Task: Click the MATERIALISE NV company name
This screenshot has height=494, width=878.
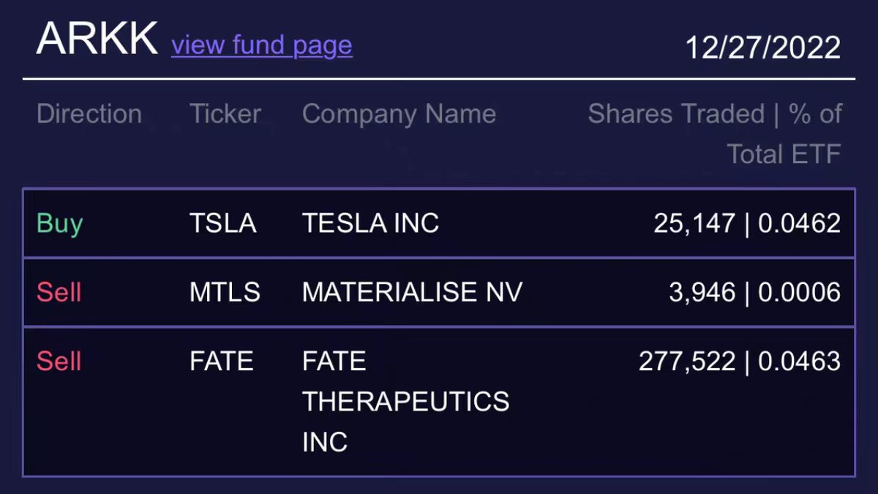Action: tap(413, 293)
